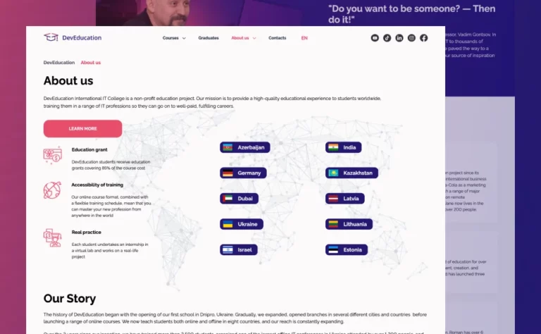The height and width of the screenshot is (334, 541).
Task: Click the DevEducation graduation cap logo
Action: coord(51,37)
